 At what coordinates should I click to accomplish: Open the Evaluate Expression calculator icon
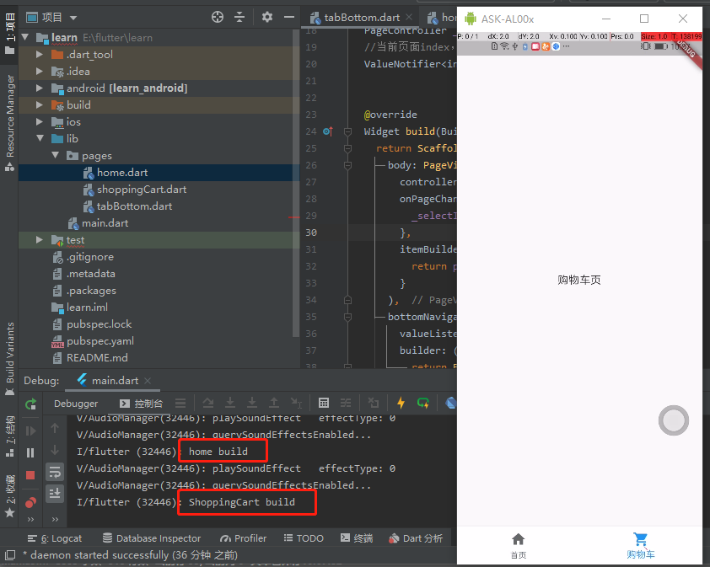pos(324,404)
